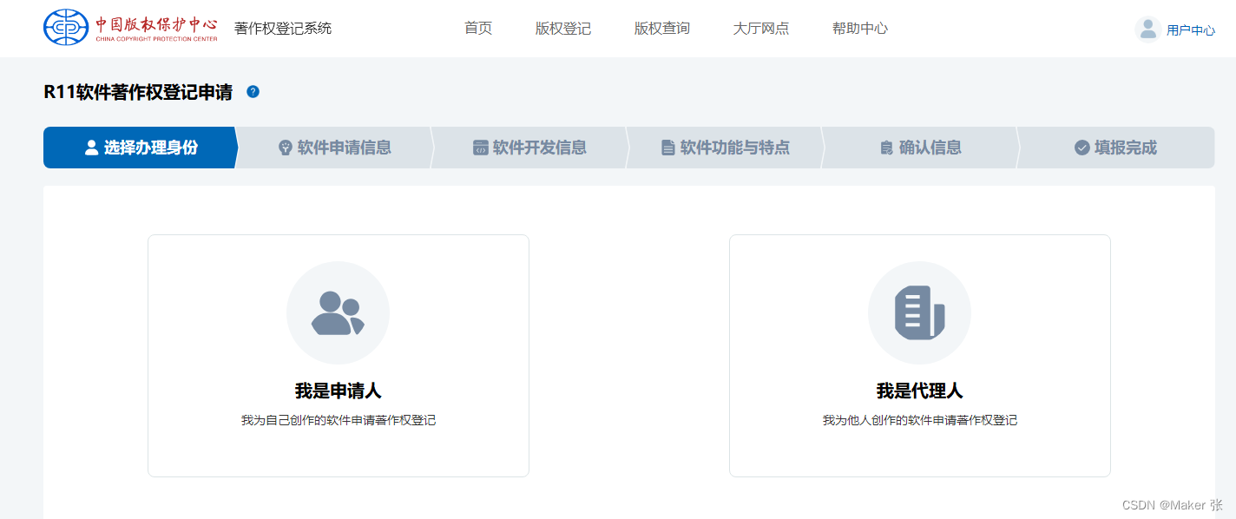Click the lightbulb icon in 软件申请信息 step
This screenshot has height=519, width=1236.
coord(285,148)
